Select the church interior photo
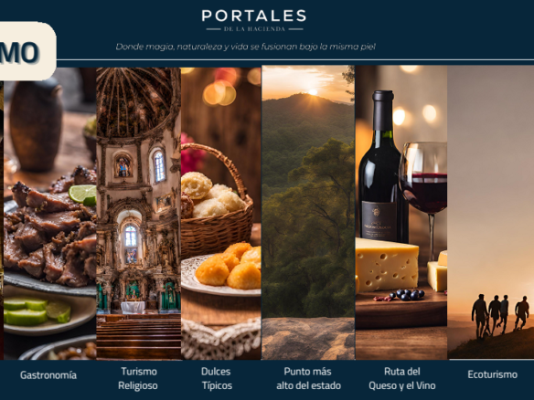The width and height of the screenshot is (534, 400). coord(139,214)
